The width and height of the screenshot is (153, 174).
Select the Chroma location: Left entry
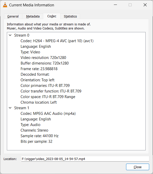pos(39,102)
